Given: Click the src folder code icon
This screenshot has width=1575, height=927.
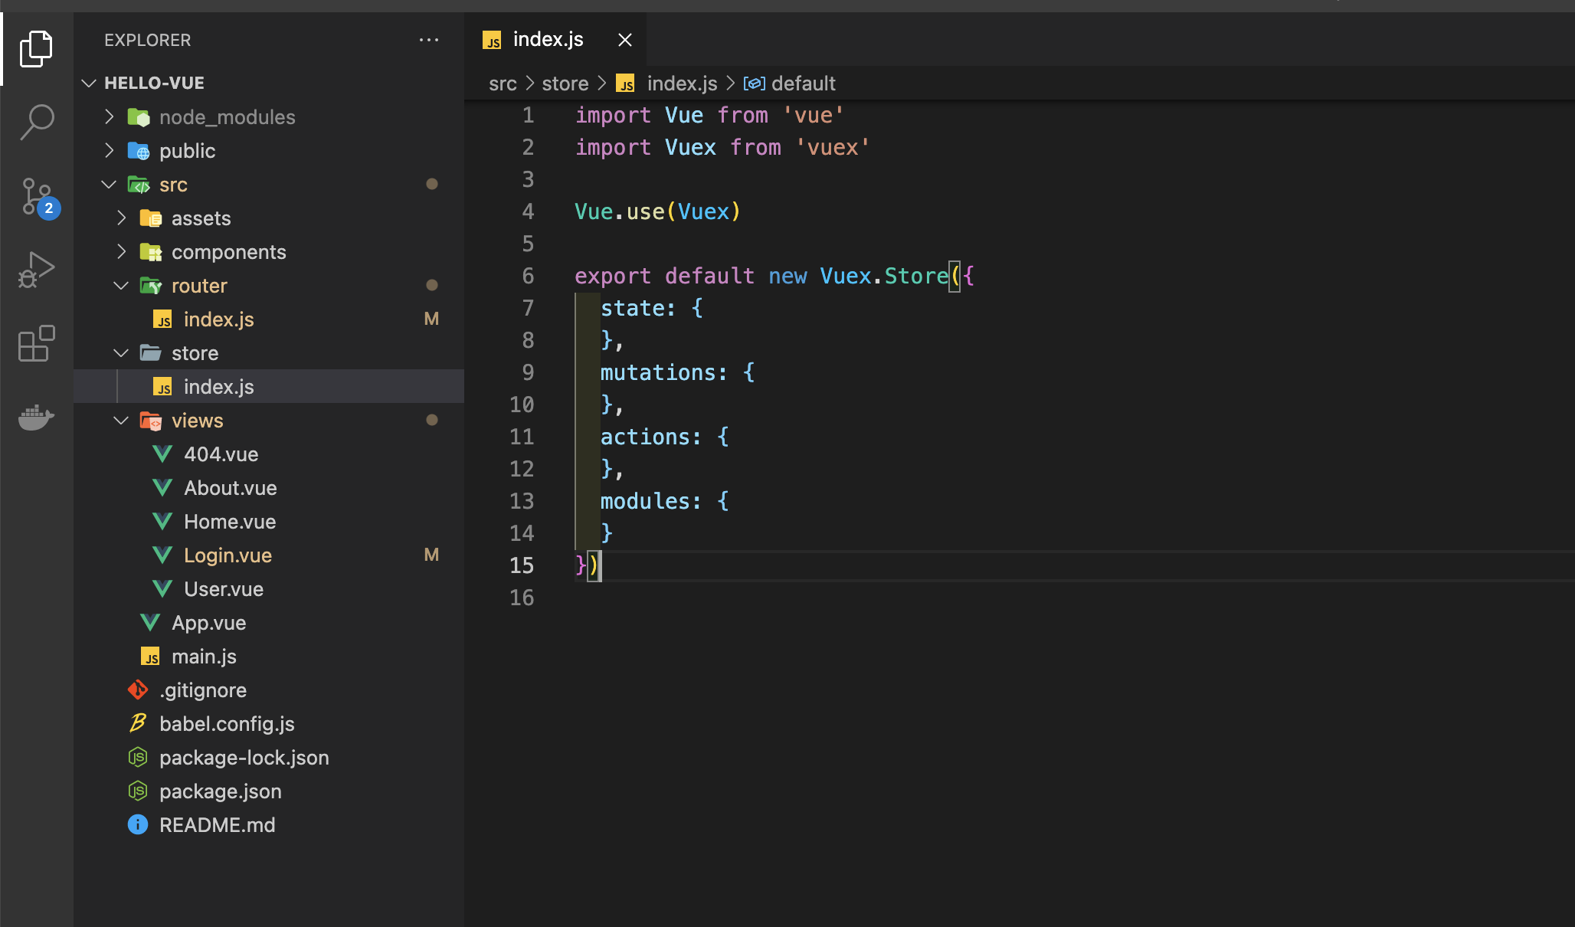Looking at the screenshot, I should pyautogui.click(x=139, y=185).
